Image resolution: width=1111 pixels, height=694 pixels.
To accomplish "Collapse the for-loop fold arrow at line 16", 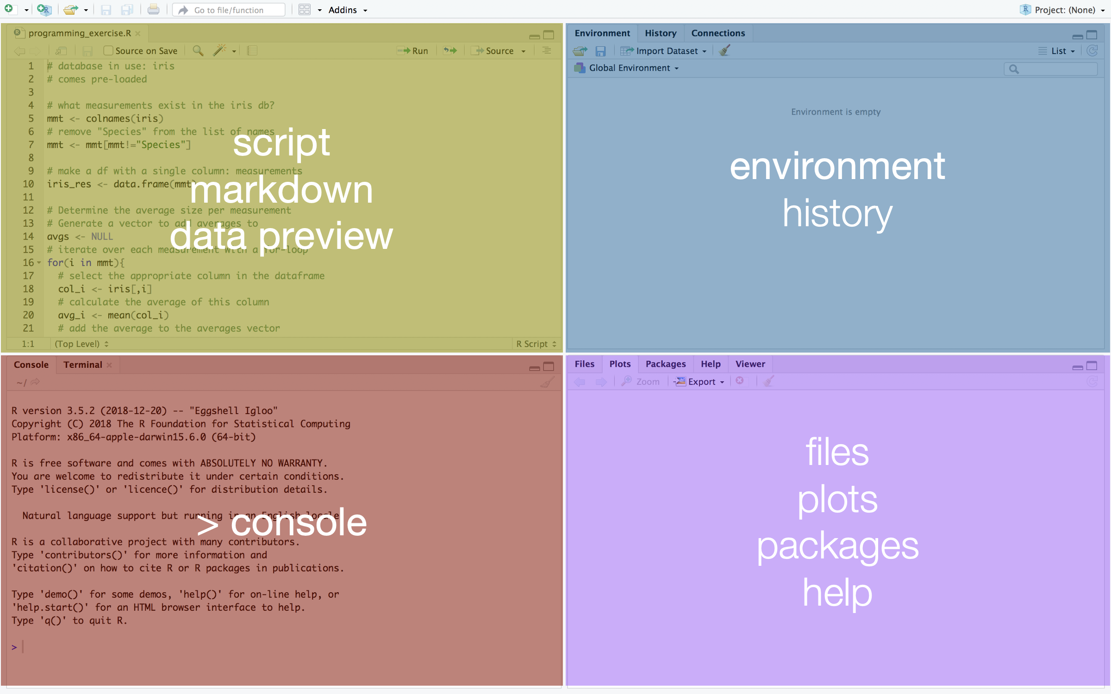I will pyautogui.click(x=39, y=263).
